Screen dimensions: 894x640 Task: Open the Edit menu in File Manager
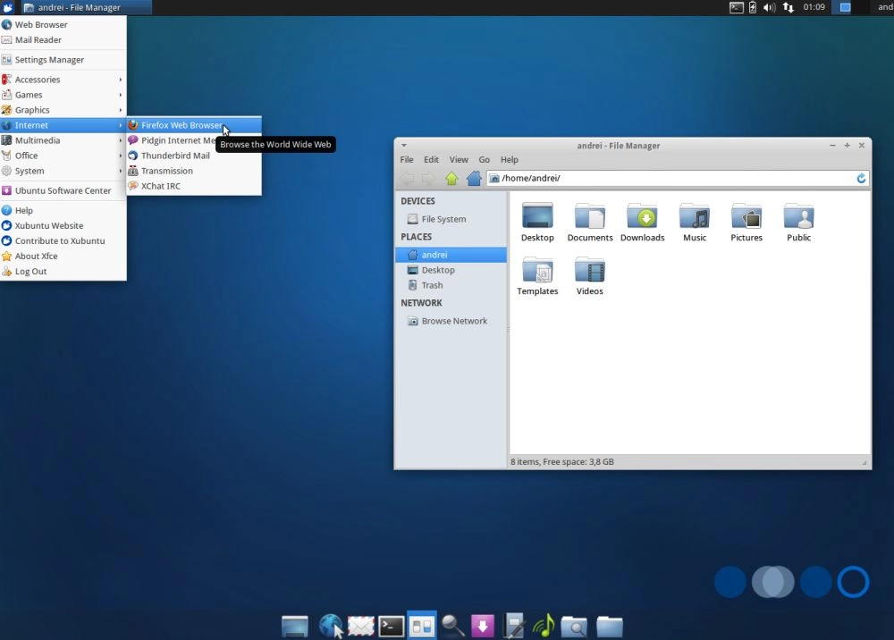coord(431,160)
